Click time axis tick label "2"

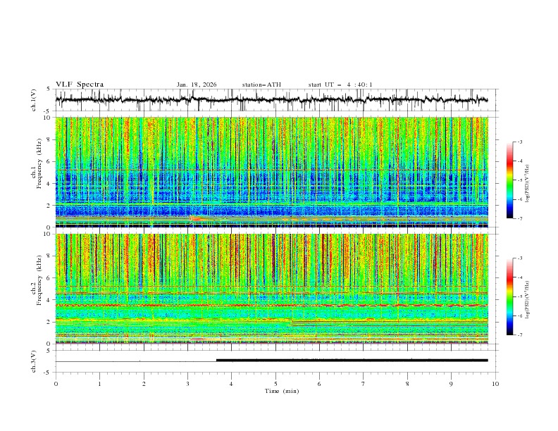pos(144,384)
